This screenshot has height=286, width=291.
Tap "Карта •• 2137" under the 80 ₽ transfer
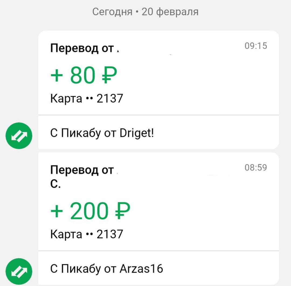click(86, 99)
